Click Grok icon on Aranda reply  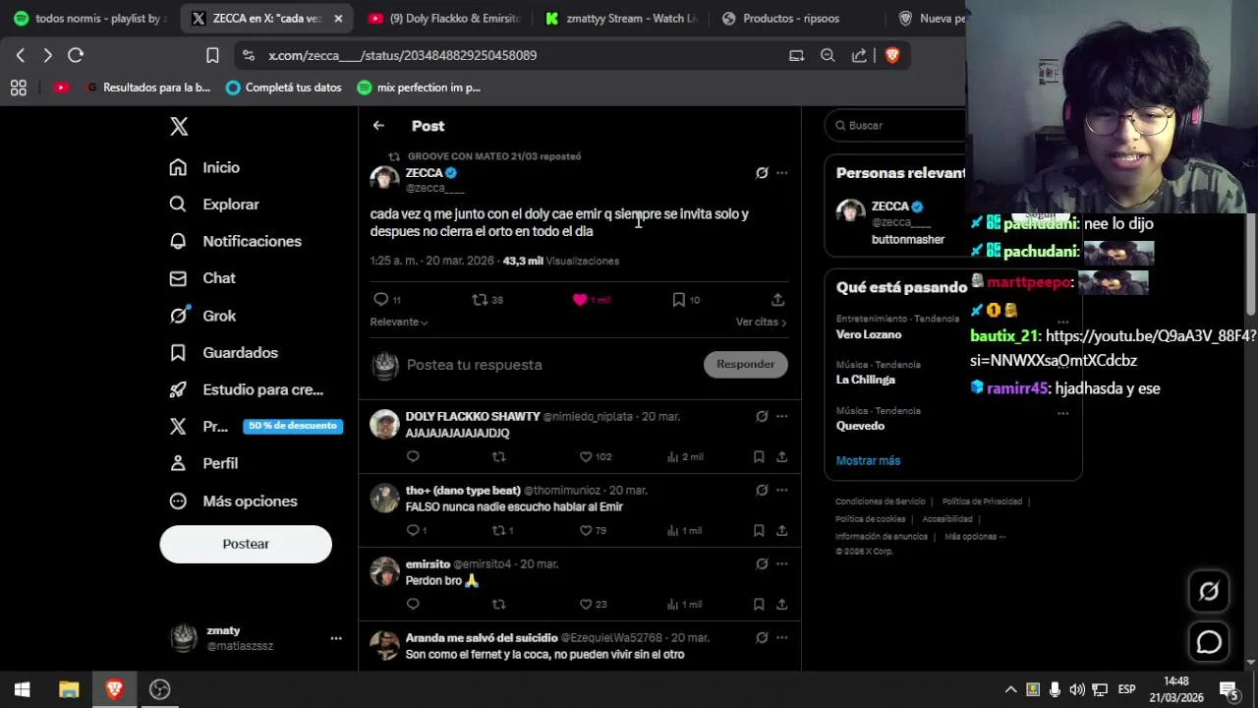[x=762, y=638]
